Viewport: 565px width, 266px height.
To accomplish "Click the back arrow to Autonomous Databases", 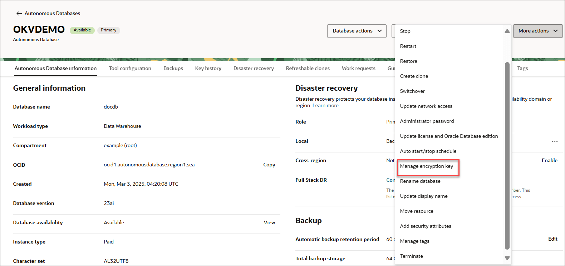I will (19, 14).
